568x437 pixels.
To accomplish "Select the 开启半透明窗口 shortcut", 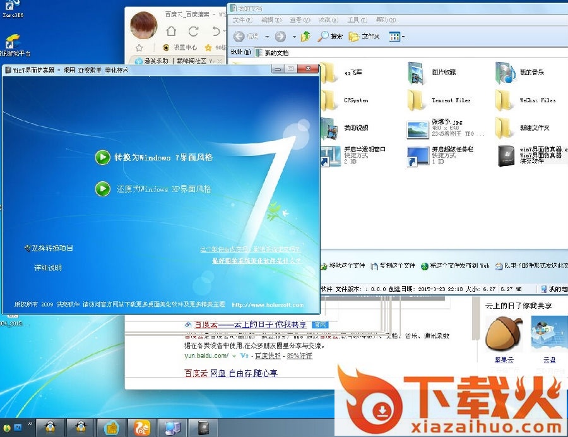I will point(353,156).
